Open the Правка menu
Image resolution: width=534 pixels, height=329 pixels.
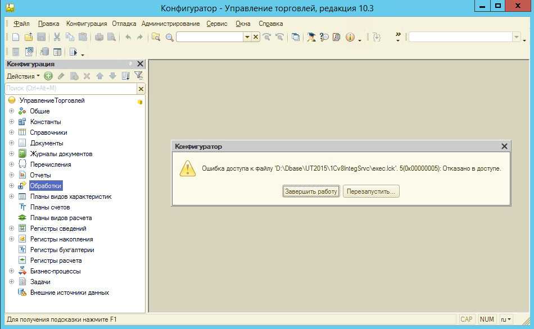click(48, 24)
